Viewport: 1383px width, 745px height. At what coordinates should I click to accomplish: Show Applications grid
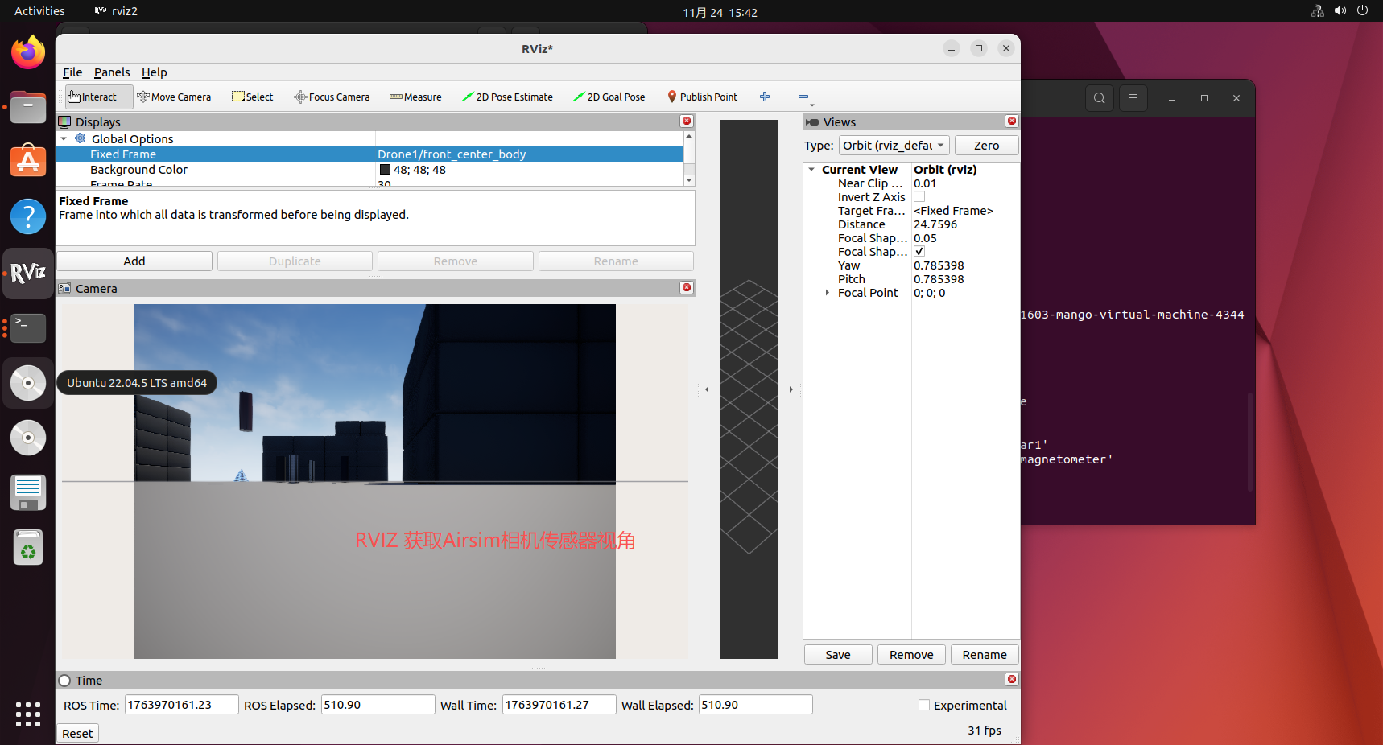28,714
